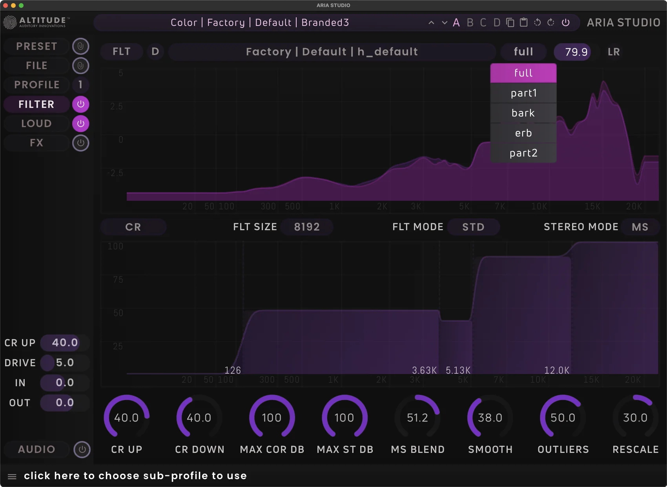The width and height of the screenshot is (667, 487).
Task: Click the 79.9 value field
Action: pos(573,51)
